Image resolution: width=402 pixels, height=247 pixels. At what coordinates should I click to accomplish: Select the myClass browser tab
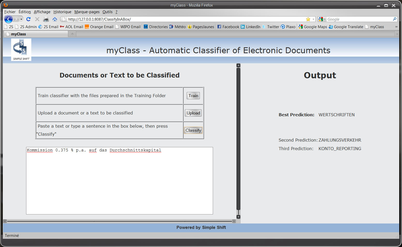pyautogui.click(x=36, y=34)
